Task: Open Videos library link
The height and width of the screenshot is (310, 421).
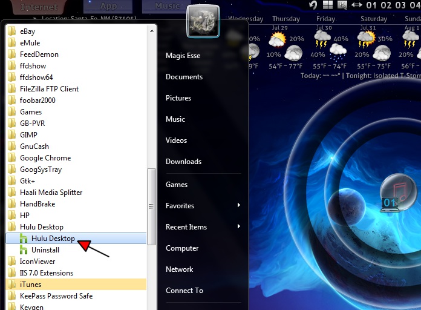Action: click(x=176, y=140)
